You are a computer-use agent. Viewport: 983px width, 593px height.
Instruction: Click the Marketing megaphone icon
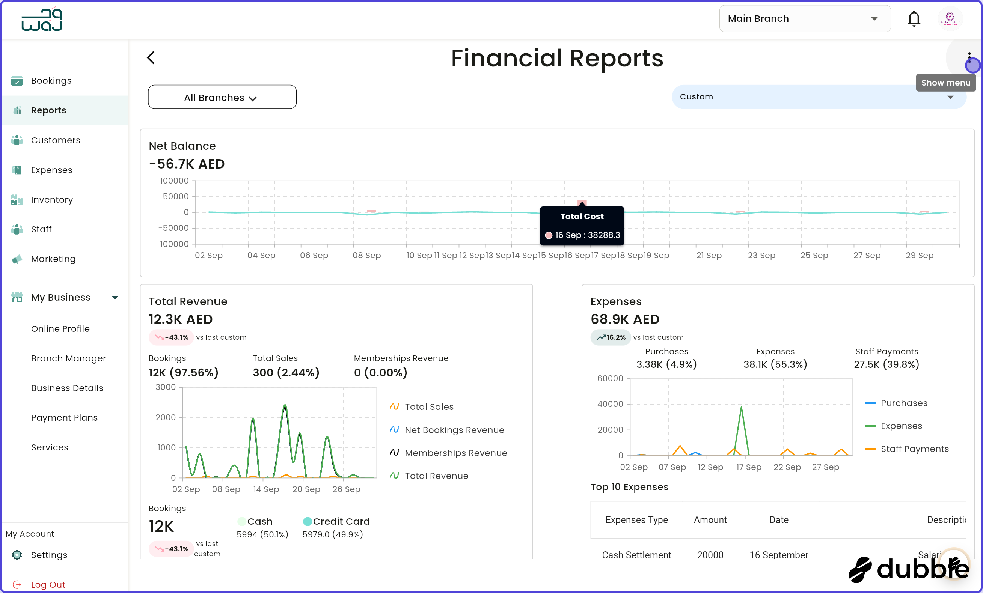pos(17,259)
